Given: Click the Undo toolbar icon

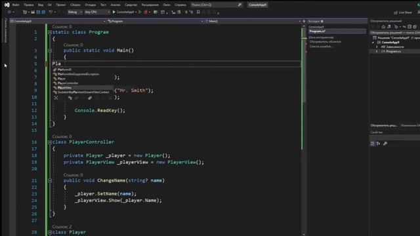Looking at the screenshot, I should pyautogui.click(x=51, y=12).
